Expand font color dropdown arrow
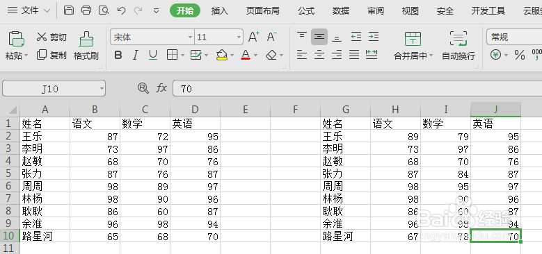 (256, 55)
